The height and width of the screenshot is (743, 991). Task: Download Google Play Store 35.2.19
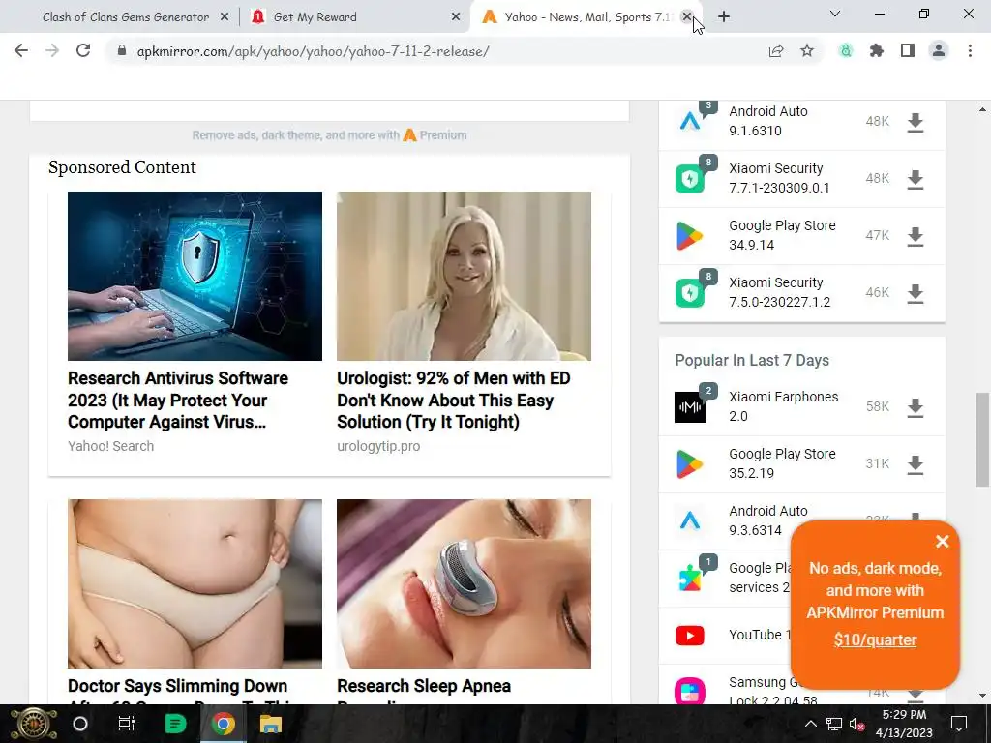(916, 464)
